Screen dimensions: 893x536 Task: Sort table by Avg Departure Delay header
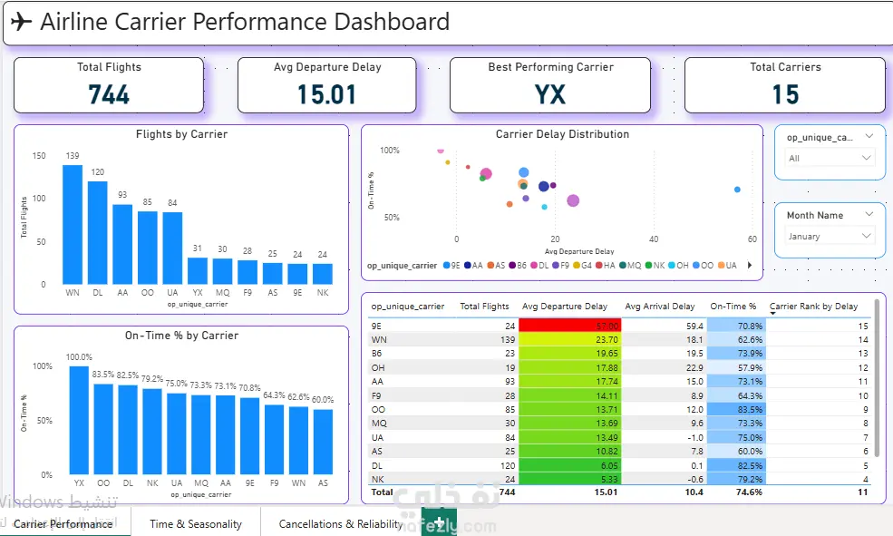565,306
